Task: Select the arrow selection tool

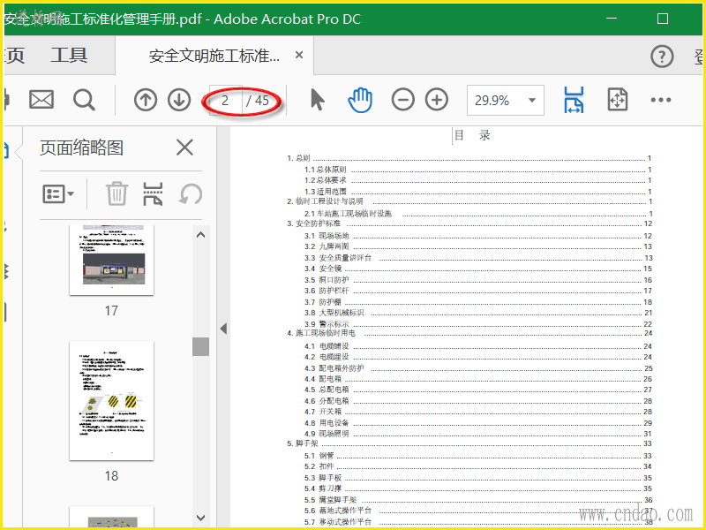Action: (318, 100)
